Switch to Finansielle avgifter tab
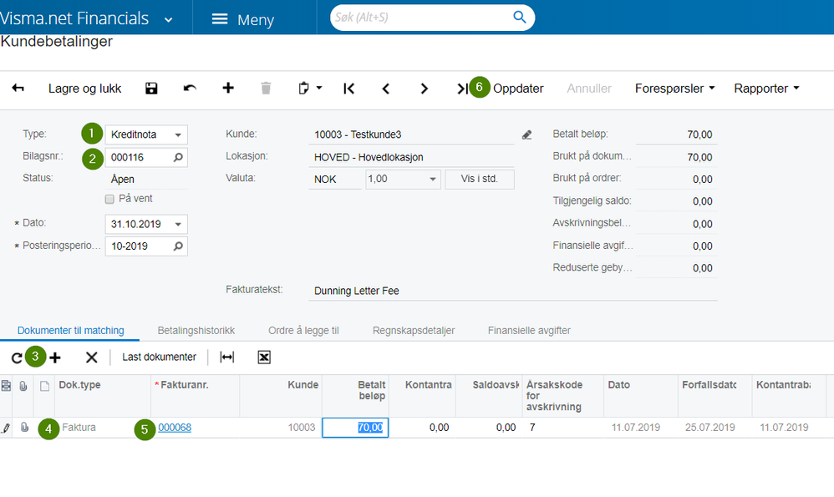 [x=529, y=331]
